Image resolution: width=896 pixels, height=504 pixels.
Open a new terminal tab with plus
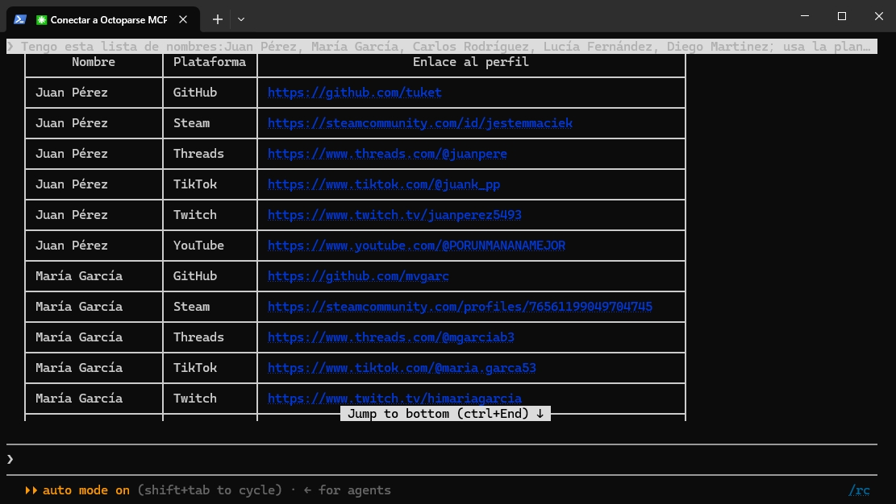coord(218,19)
